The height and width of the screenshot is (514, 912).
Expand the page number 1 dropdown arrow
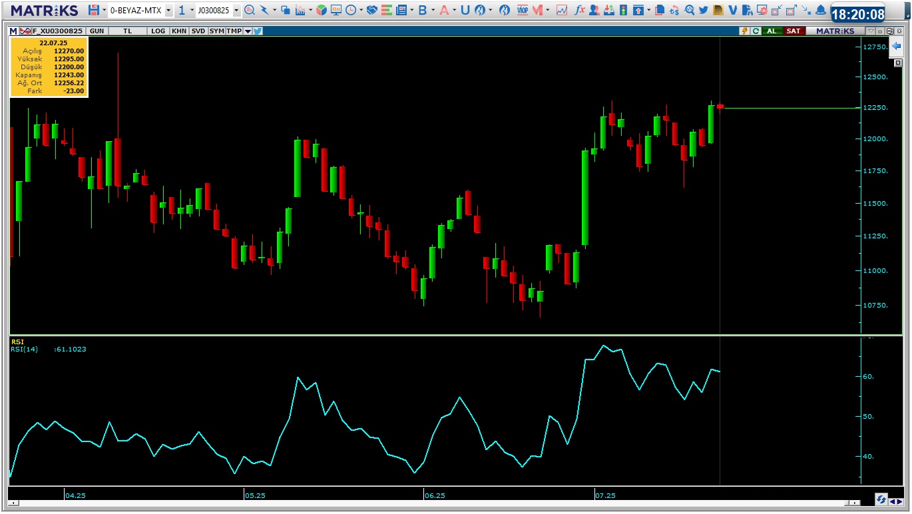[x=192, y=11]
